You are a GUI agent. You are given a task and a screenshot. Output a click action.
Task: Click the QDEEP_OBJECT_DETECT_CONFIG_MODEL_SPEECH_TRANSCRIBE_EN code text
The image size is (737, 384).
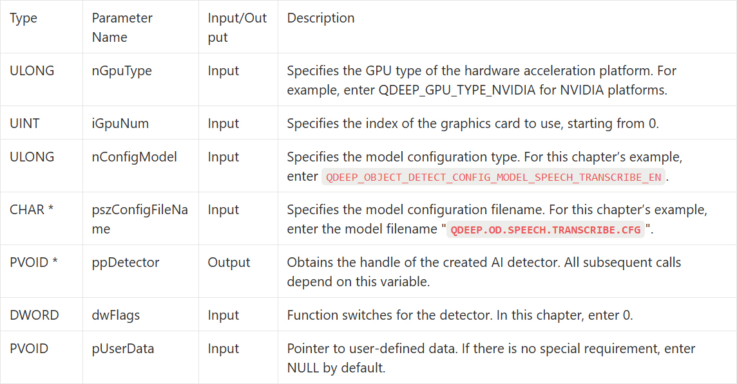pyautogui.click(x=493, y=177)
